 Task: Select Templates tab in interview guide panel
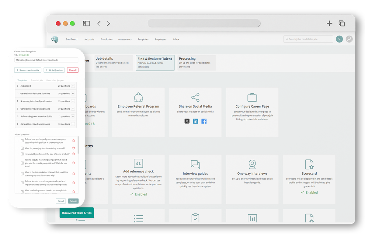pos(22,80)
